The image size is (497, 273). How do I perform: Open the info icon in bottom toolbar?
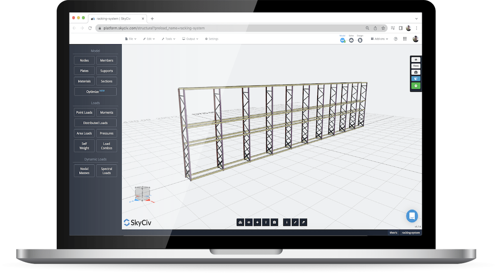point(287,222)
